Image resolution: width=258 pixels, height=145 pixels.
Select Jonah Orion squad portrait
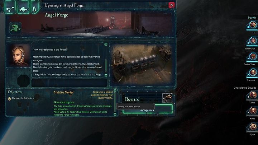coord(253,41)
